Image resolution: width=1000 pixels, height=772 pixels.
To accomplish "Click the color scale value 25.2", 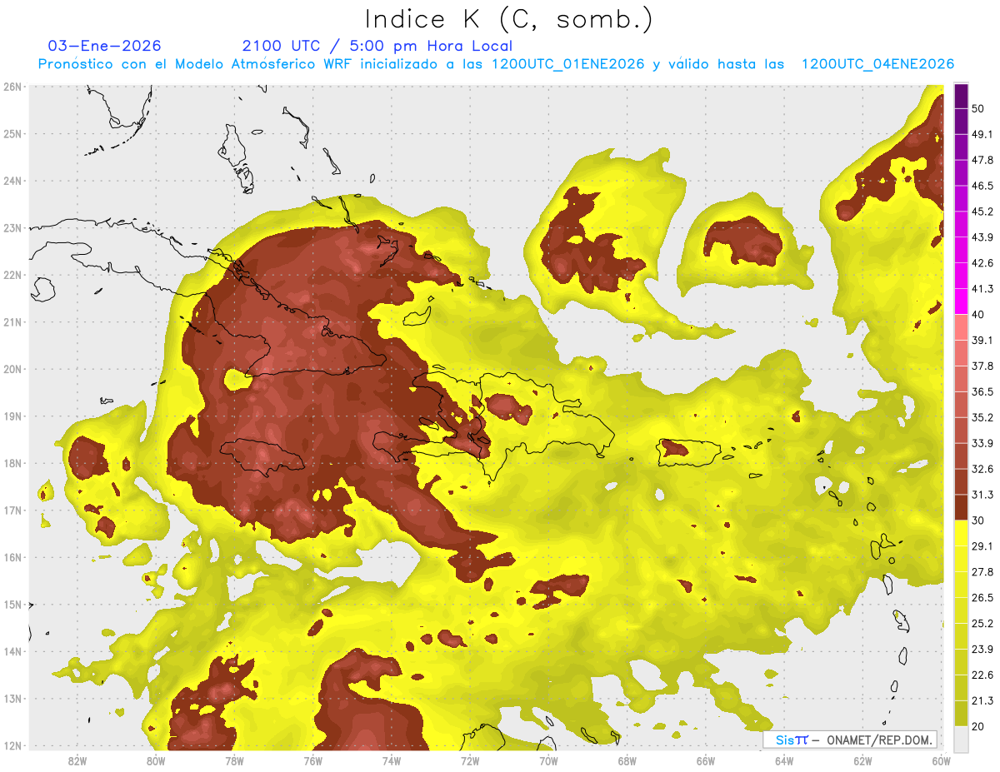I will (x=982, y=623).
